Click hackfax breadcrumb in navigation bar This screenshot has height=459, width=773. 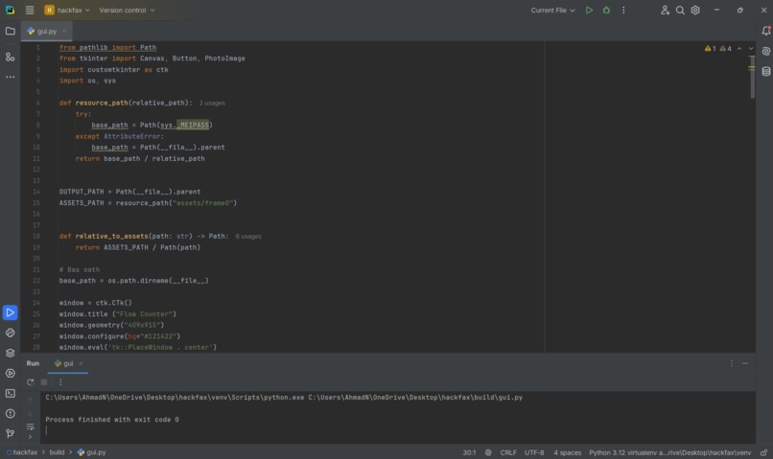[22, 452]
